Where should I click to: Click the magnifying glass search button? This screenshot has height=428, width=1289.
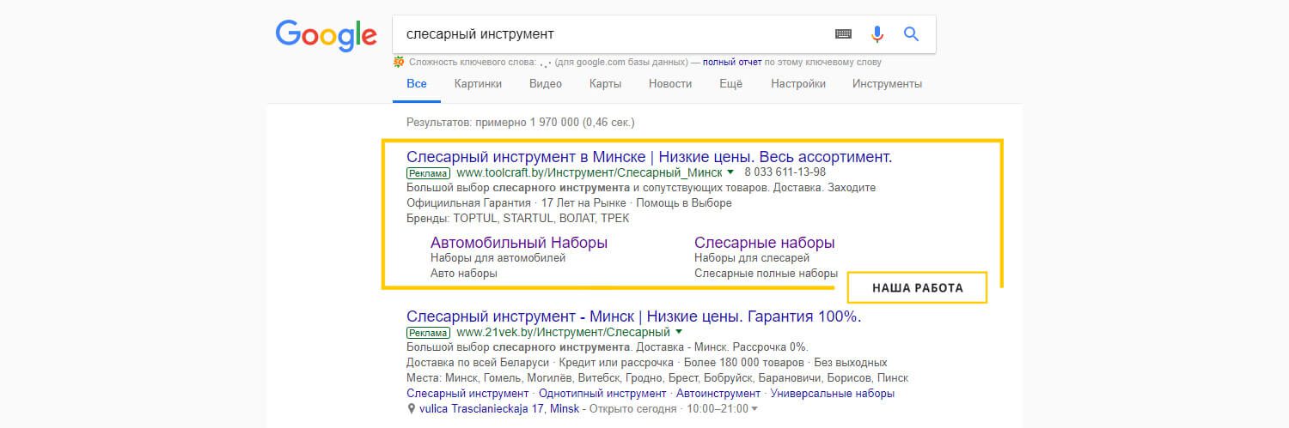911,34
